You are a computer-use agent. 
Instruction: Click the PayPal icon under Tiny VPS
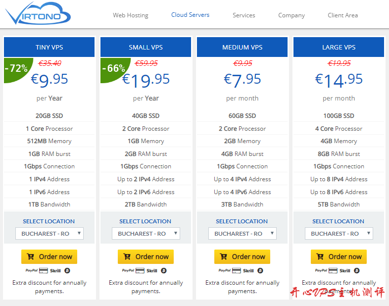pyautogui.click(x=31, y=271)
